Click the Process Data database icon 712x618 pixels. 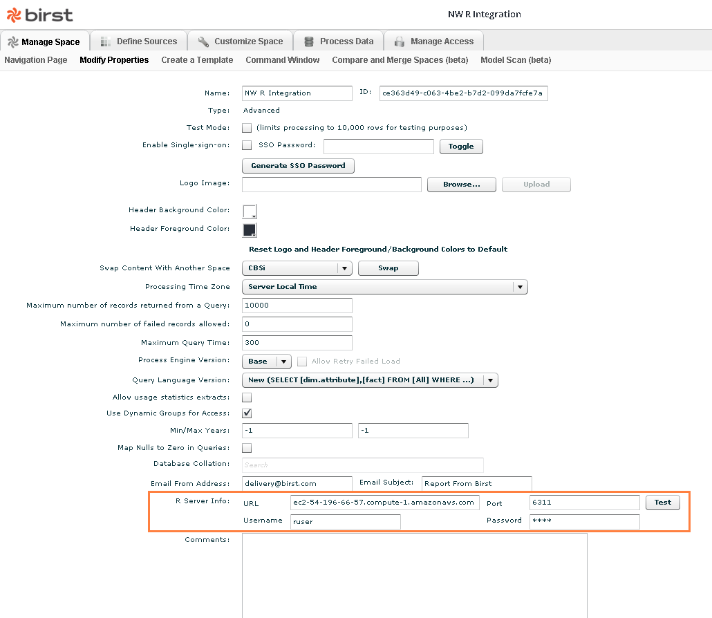pyautogui.click(x=309, y=41)
